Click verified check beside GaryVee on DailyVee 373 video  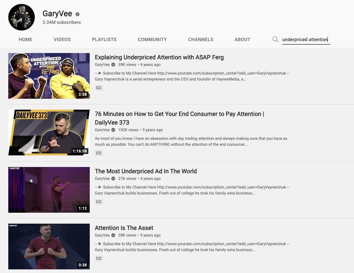click(x=113, y=130)
